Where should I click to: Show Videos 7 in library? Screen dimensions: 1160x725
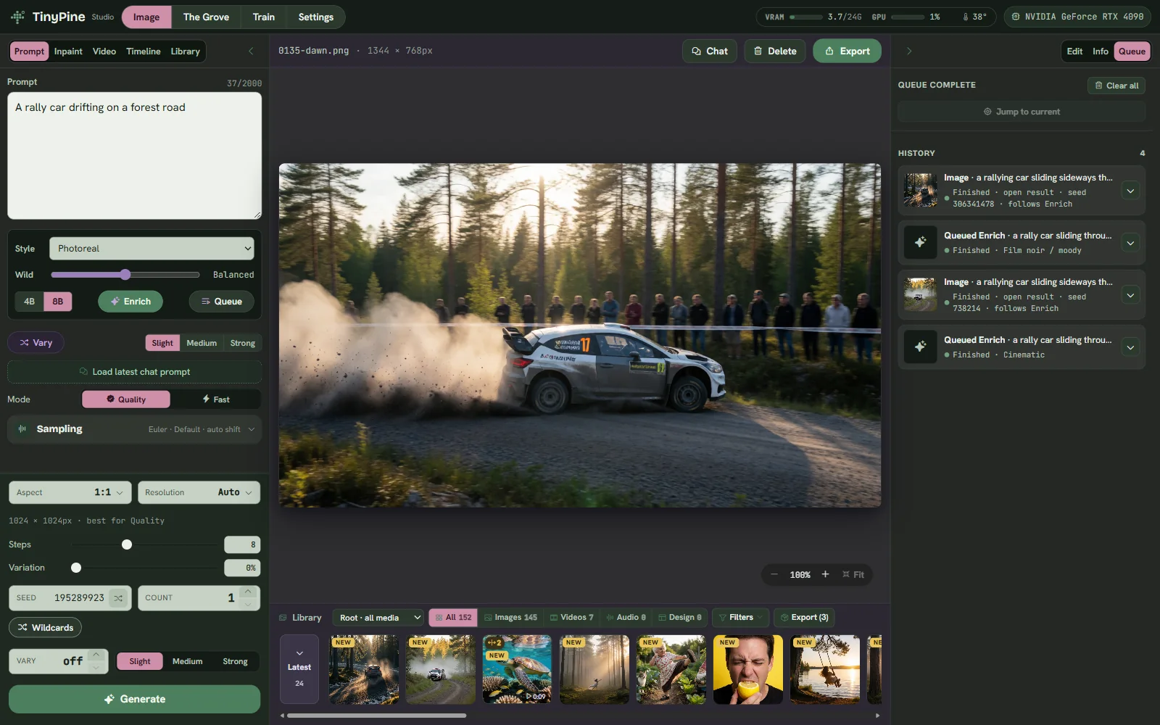pos(571,617)
